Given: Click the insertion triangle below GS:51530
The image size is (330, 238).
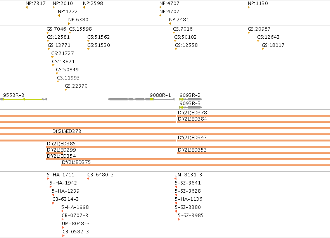Looking at the screenshot, I should [88, 49].
